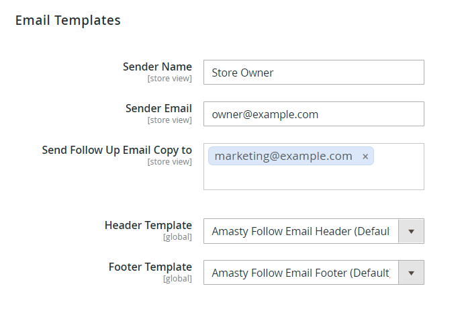Click the Sender Name label
Image resolution: width=460 pixels, height=309 pixels.
(157, 67)
